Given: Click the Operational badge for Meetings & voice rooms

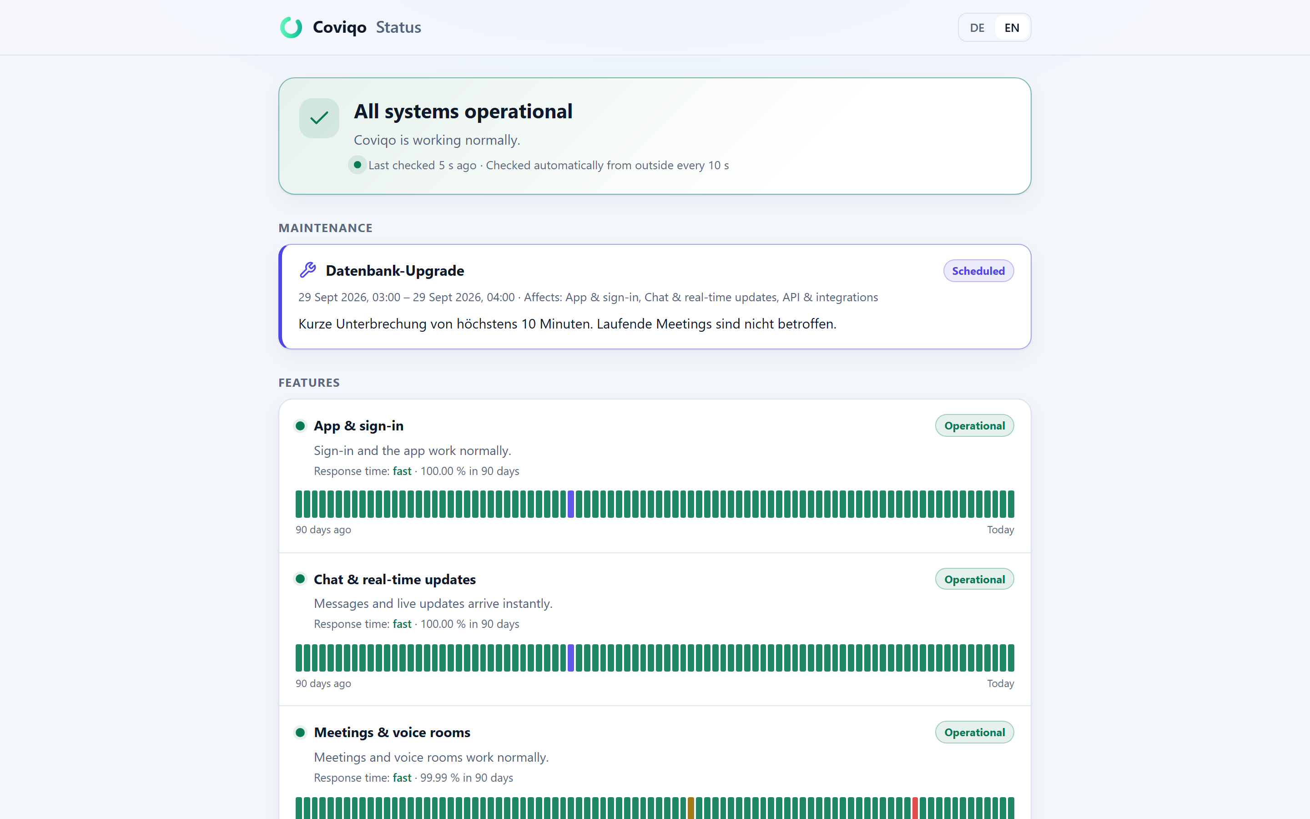Looking at the screenshot, I should [x=974, y=733].
